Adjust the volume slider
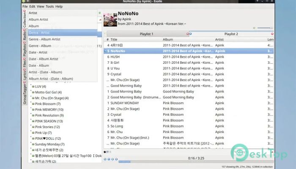 pyautogui.click(x=265, y=28)
